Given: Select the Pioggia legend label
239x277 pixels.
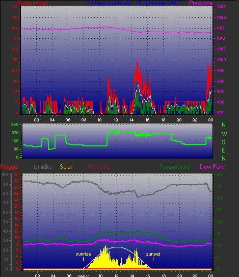Looking at the screenshot, I should tap(9, 167).
